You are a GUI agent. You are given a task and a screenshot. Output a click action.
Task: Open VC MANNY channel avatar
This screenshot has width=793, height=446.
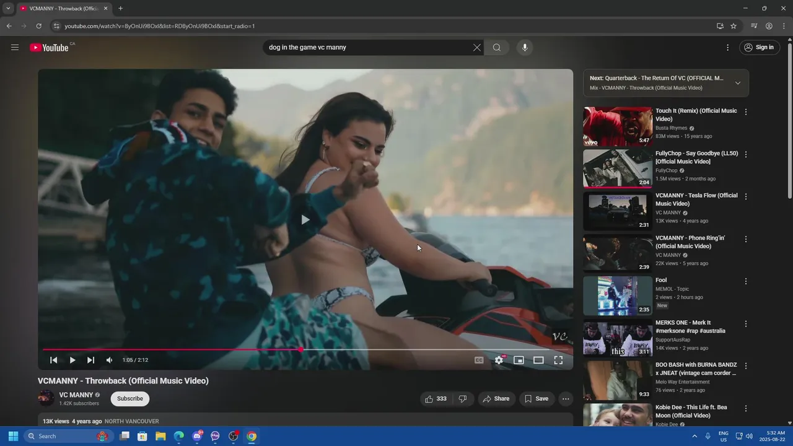[x=46, y=398]
